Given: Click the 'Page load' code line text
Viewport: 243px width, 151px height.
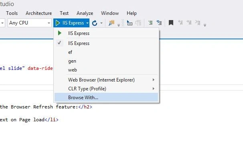Looking at the screenshot, I should (x=32, y=120).
